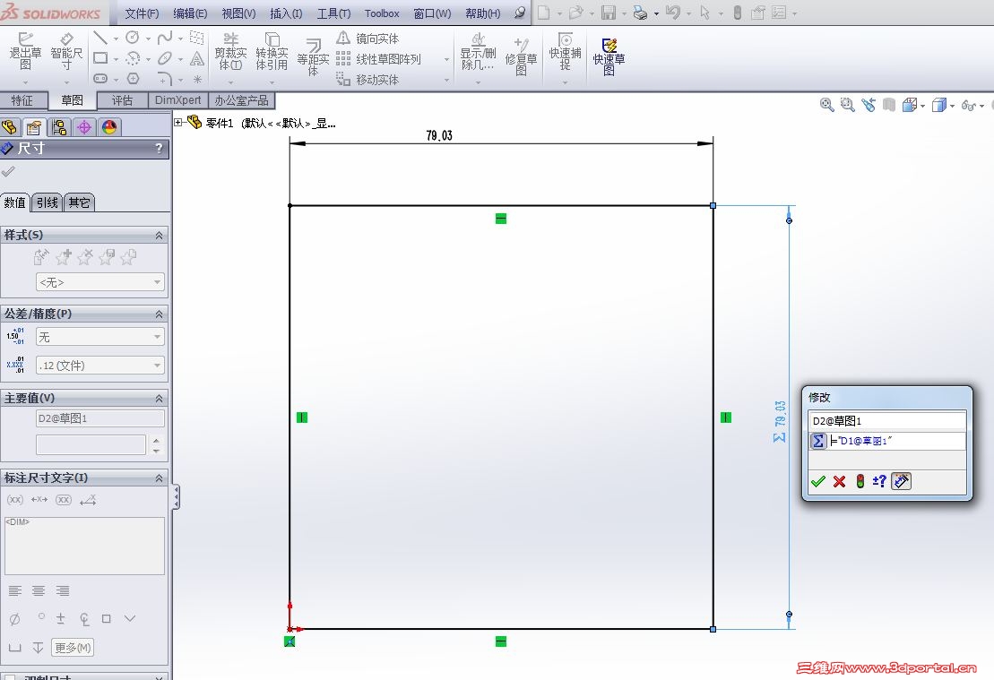994x680 pixels.
Task: Select the Sketch Fillet tool
Action: (x=165, y=79)
